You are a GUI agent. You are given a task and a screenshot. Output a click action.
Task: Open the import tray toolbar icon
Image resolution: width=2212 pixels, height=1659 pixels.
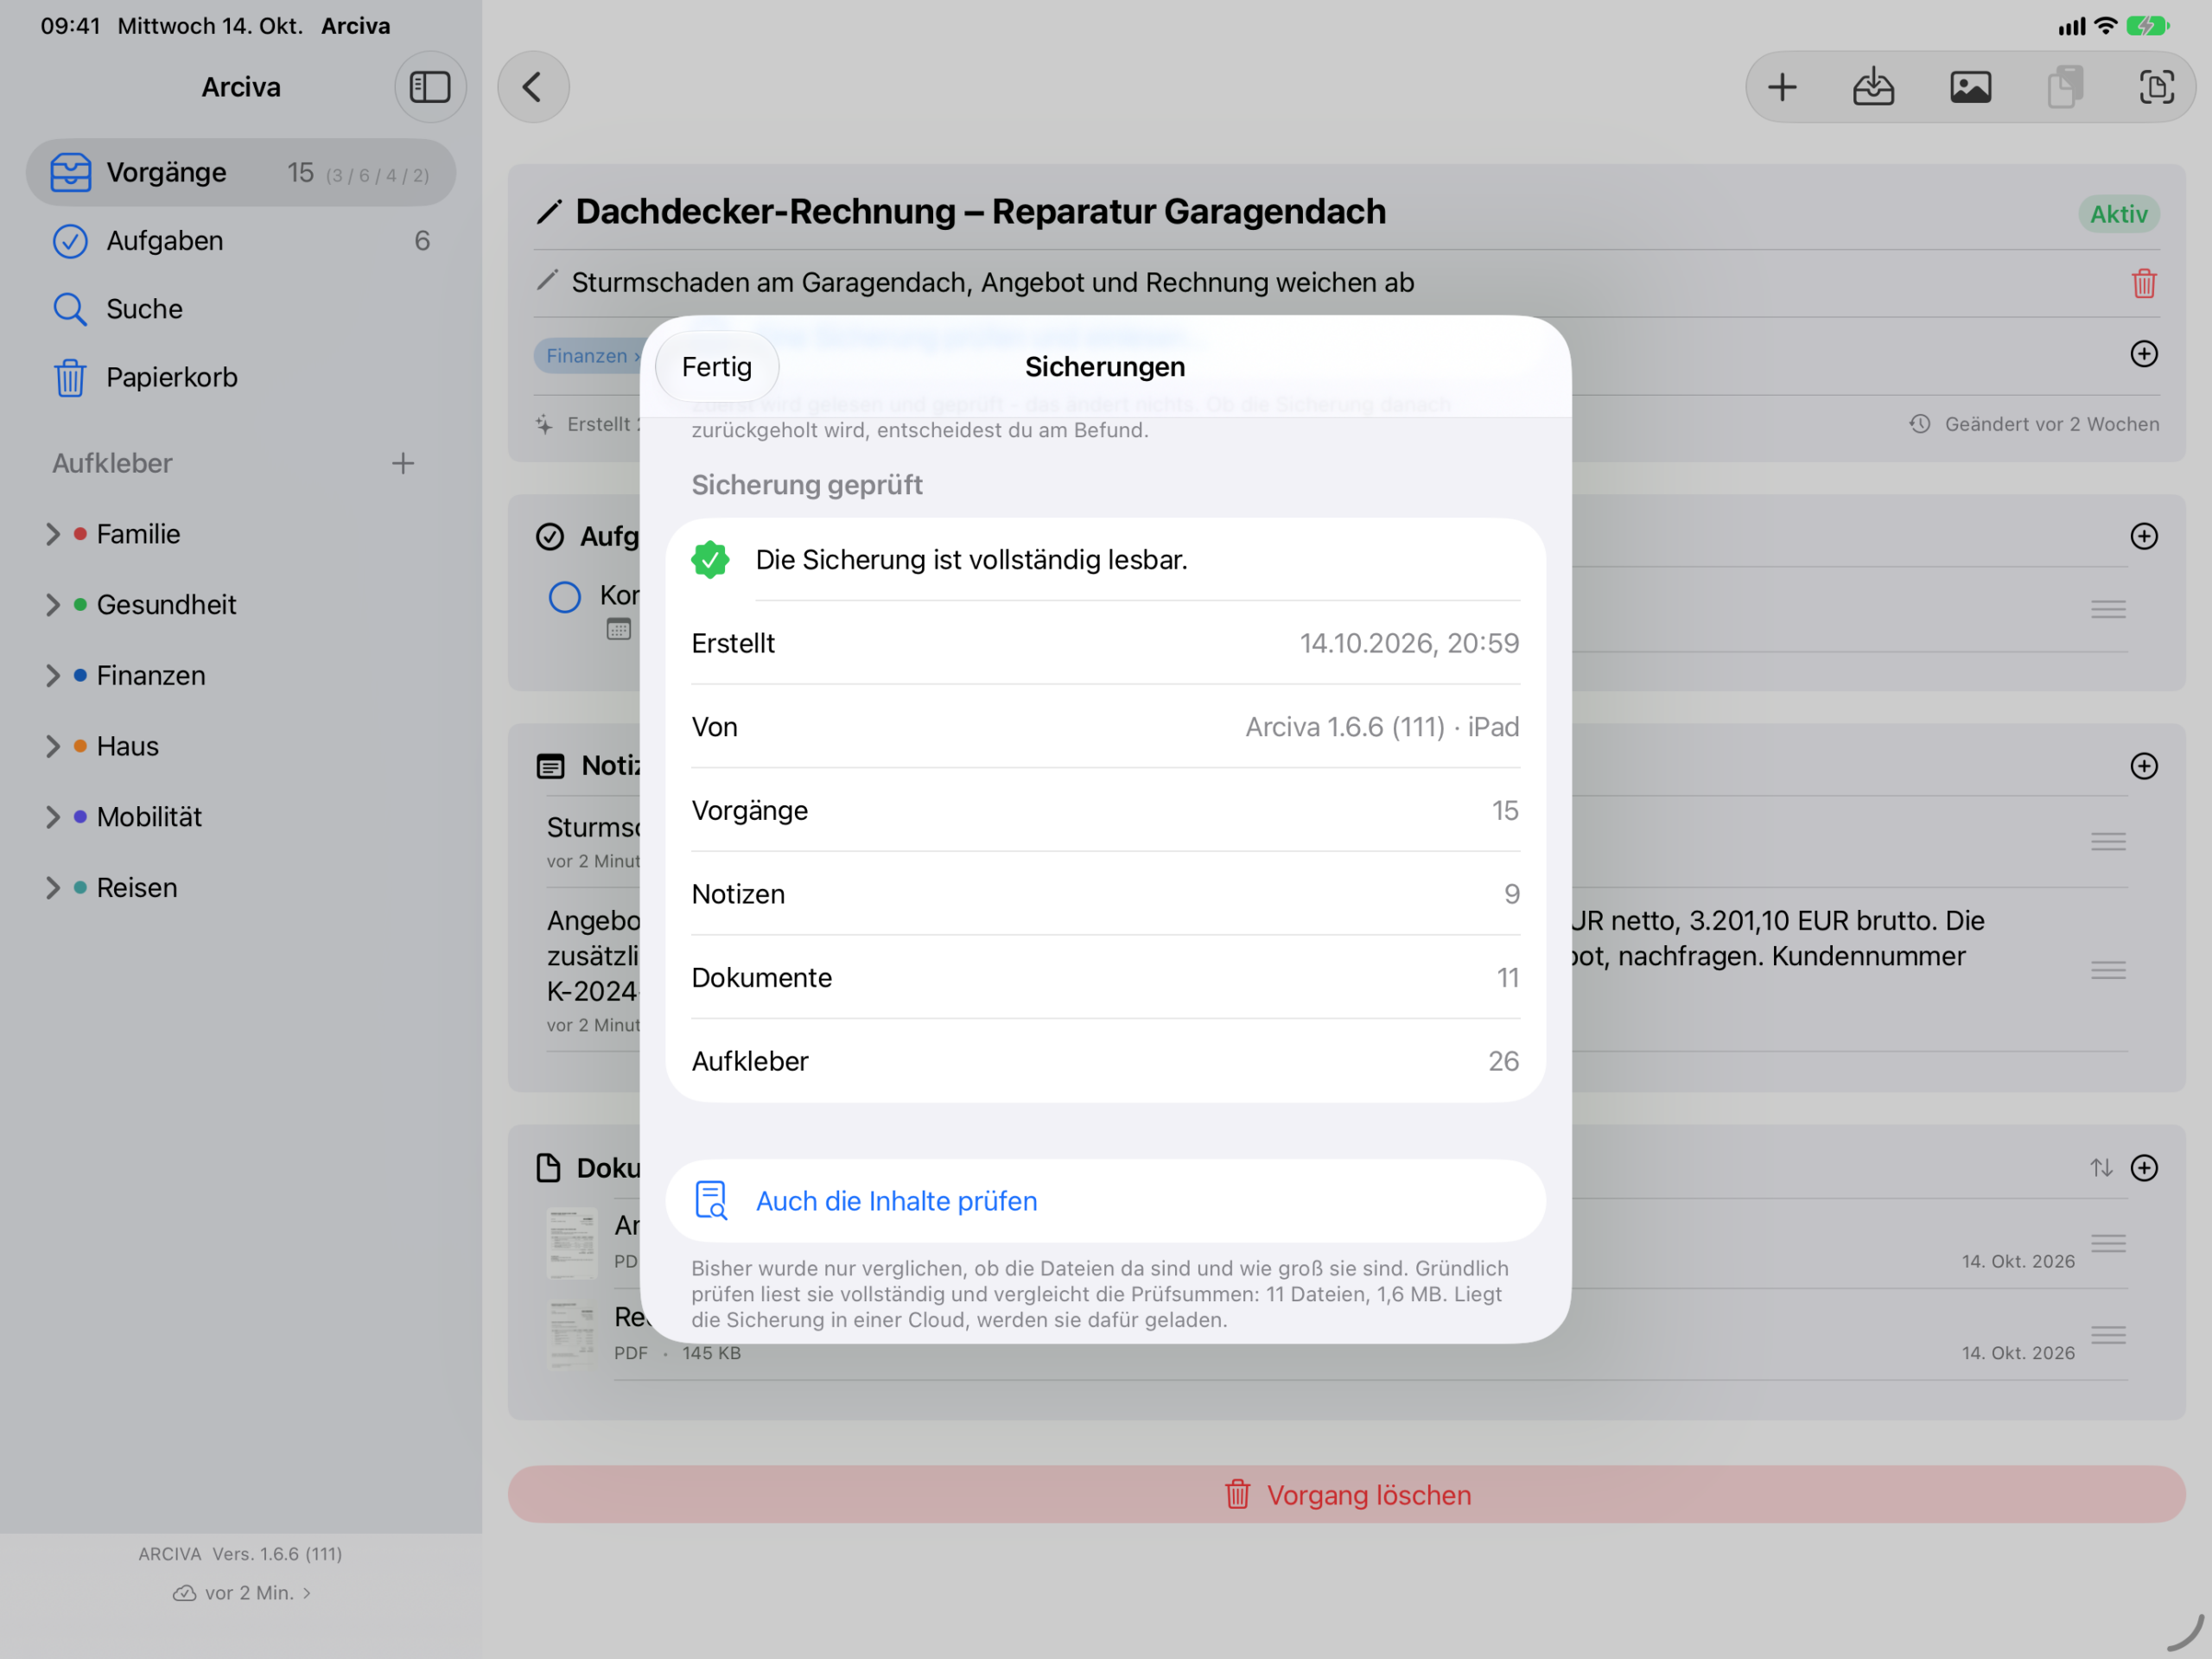pos(1873,87)
